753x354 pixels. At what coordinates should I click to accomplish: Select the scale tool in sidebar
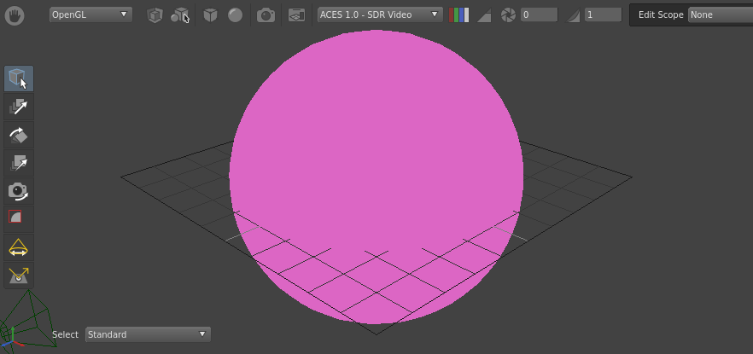[x=18, y=162]
